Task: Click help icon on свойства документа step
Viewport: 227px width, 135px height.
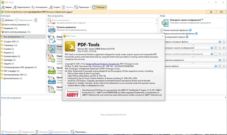Action: (x=212, y=54)
